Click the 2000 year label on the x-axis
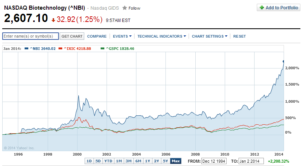 click(x=77, y=154)
